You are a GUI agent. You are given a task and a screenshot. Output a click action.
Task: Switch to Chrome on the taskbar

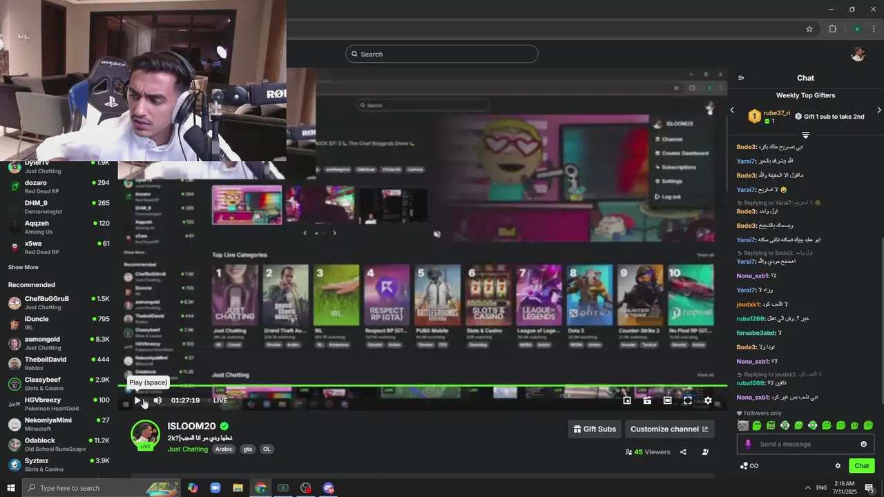(260, 488)
